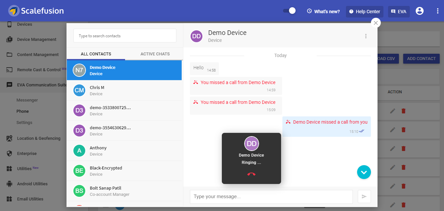Image resolution: width=444 pixels, height=211 pixels.
Task: Focus the search contacts field
Action: tap(125, 36)
